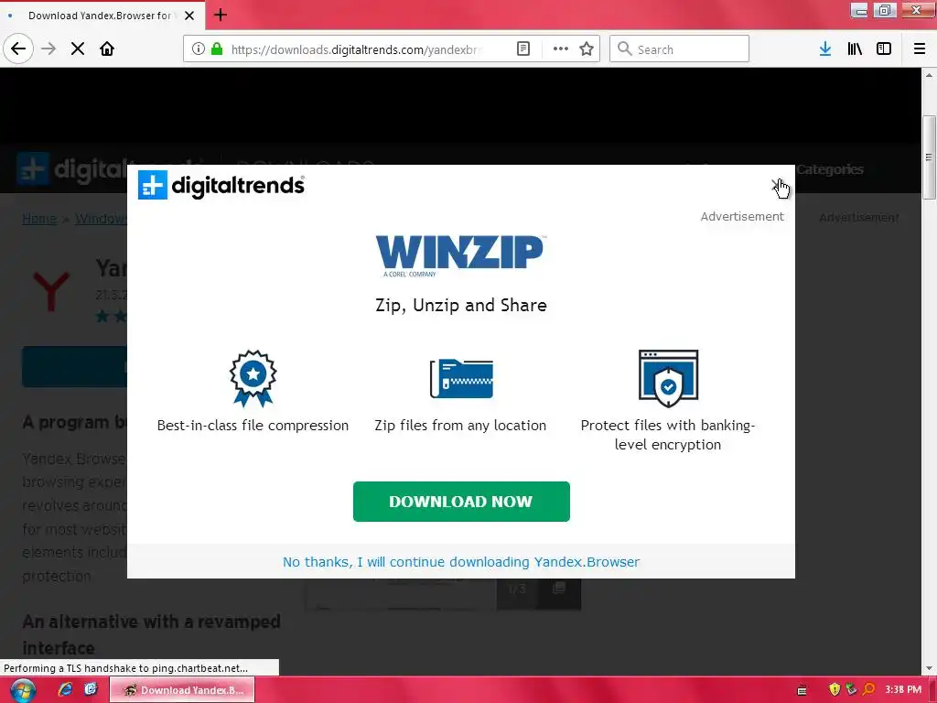Click 'Protect files with banking-level encryption' text

667,435
